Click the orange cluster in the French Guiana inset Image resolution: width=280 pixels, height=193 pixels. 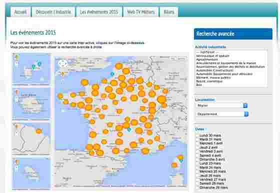pyautogui.click(x=38, y=131)
